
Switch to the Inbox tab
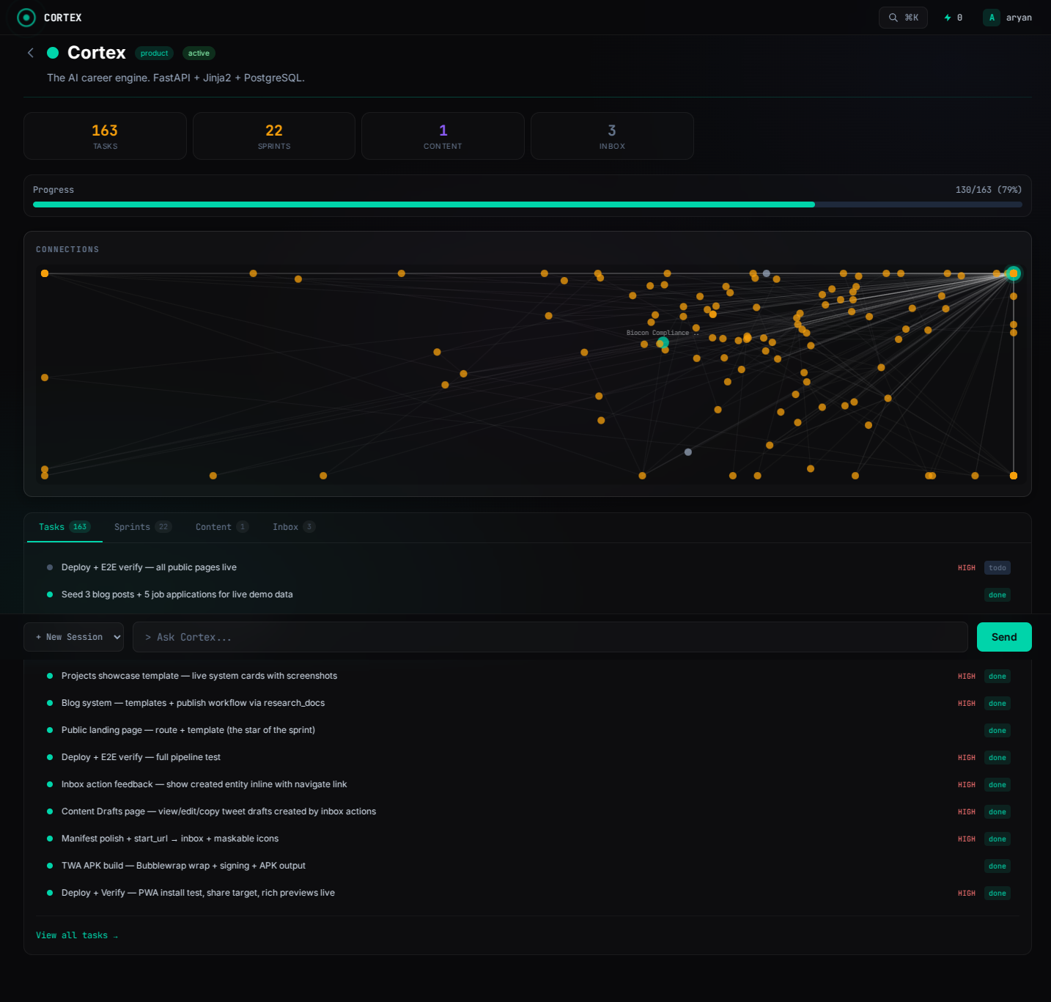pos(294,527)
